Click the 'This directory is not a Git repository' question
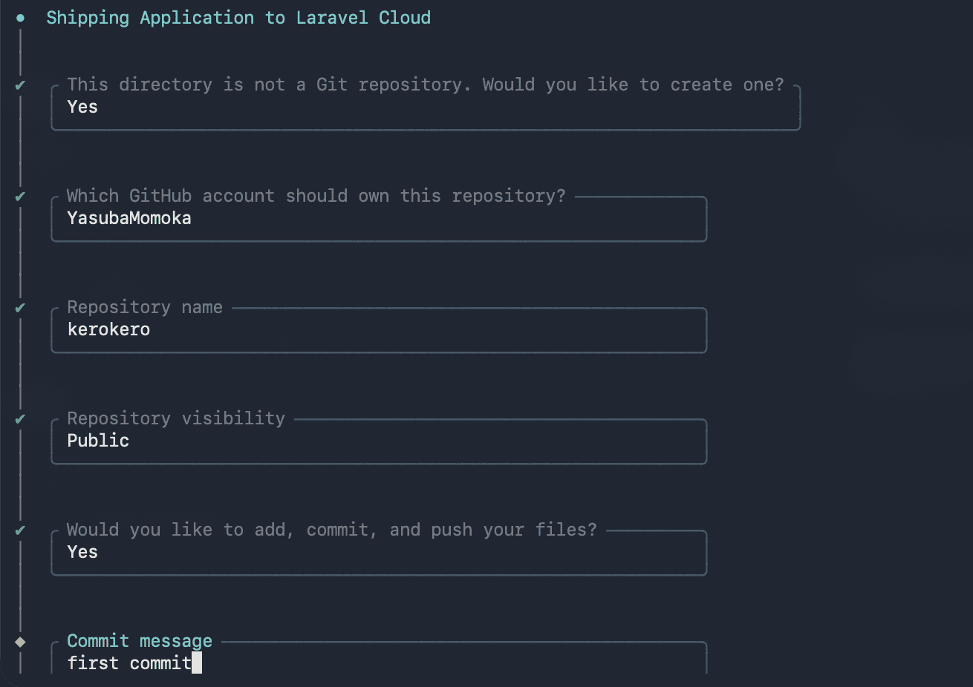 click(x=426, y=85)
